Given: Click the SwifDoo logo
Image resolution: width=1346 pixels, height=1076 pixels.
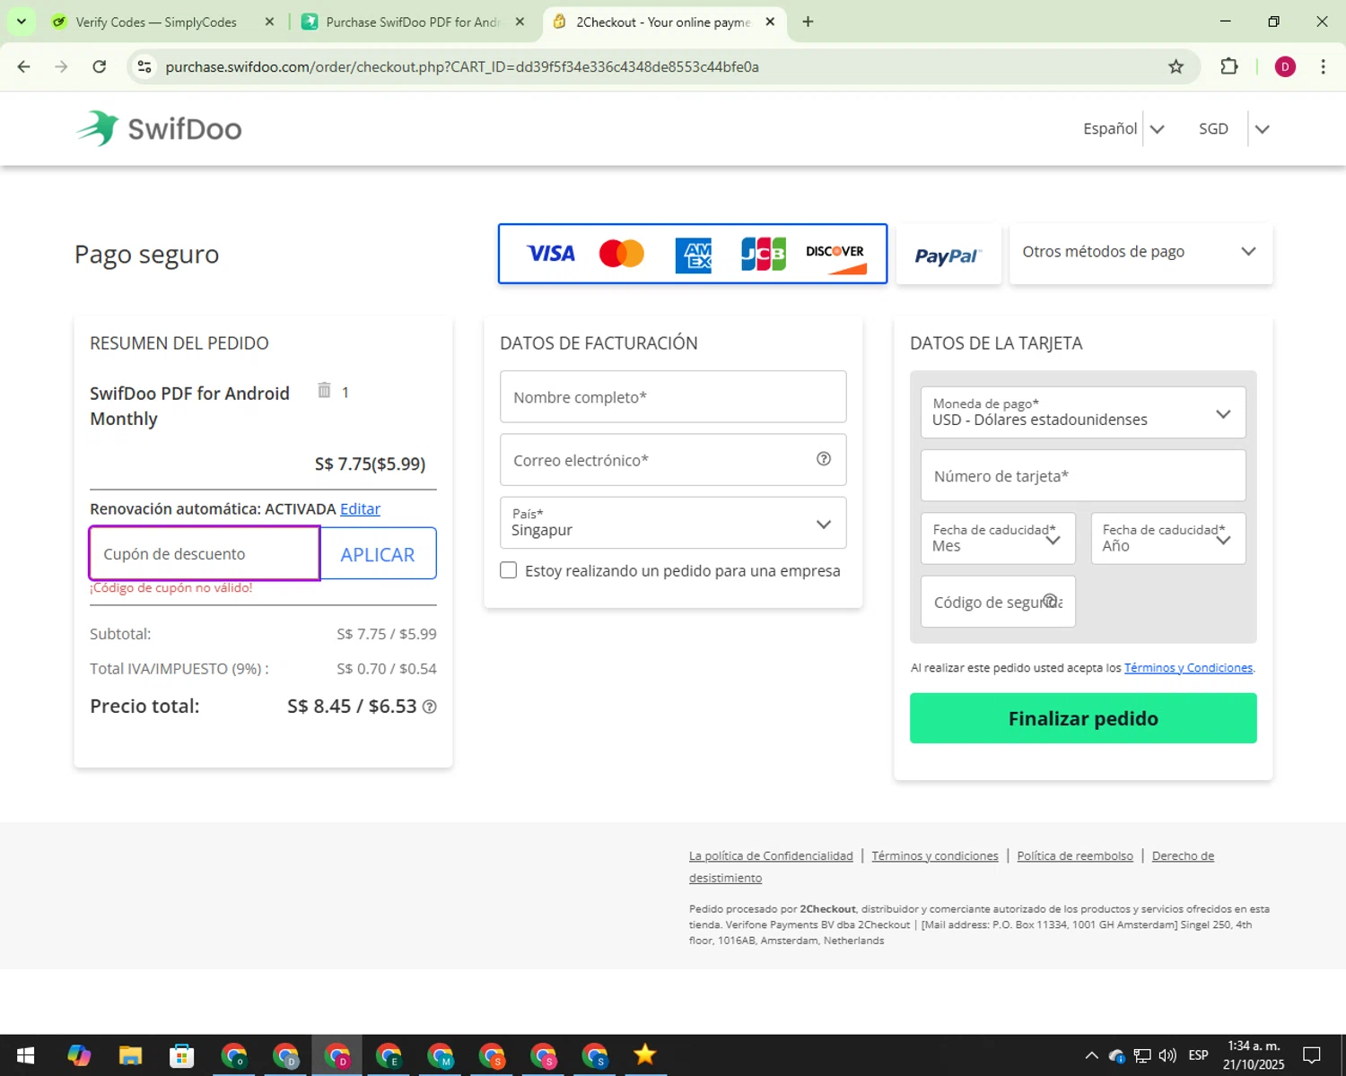Looking at the screenshot, I should pos(159,128).
